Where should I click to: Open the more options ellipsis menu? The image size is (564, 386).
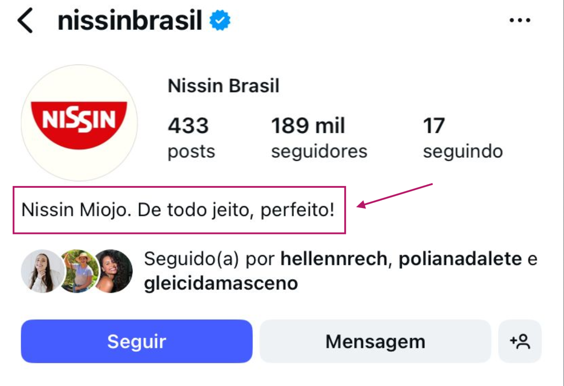pos(520,20)
